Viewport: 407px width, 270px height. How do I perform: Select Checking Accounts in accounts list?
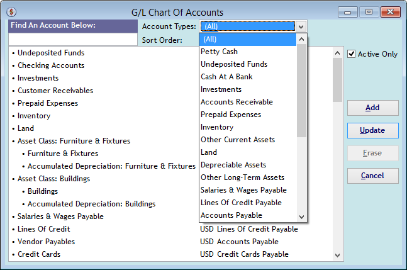(51, 65)
